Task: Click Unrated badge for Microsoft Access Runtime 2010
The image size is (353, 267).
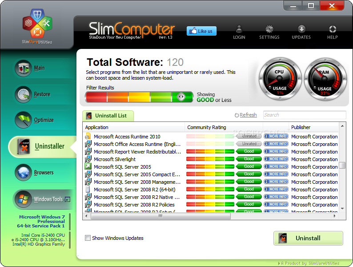Action: [x=249, y=136]
